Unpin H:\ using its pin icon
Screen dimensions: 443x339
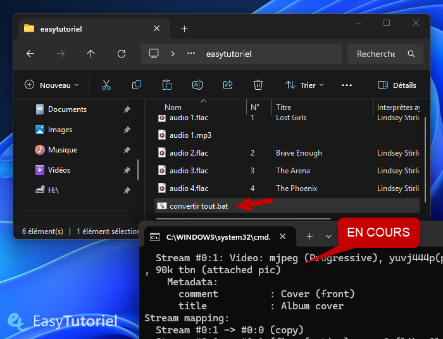(x=127, y=190)
